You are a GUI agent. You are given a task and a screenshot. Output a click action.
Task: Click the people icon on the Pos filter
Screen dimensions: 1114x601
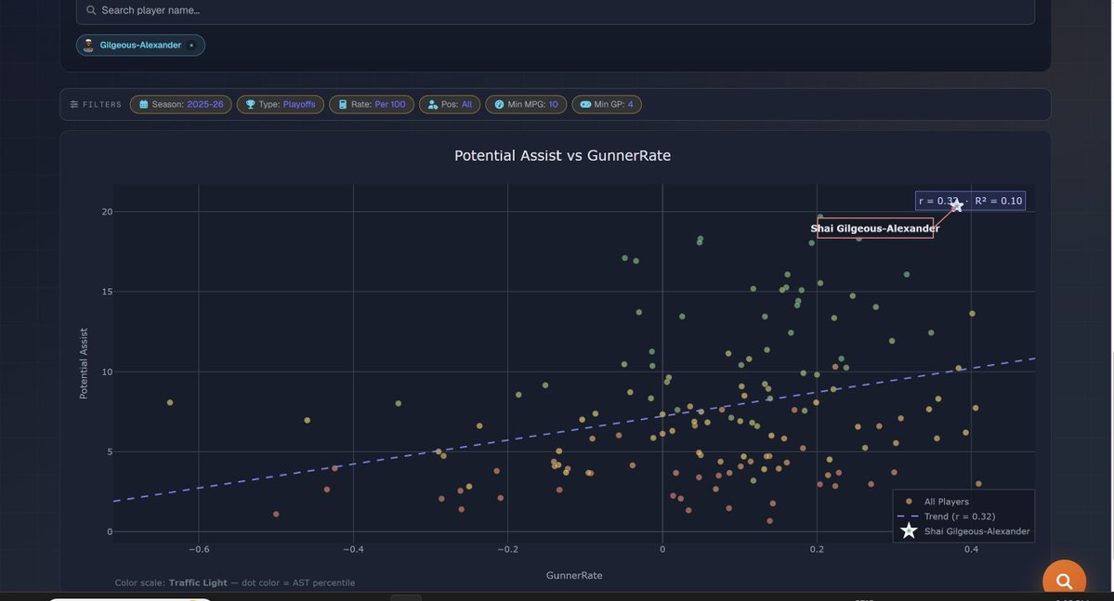click(433, 104)
